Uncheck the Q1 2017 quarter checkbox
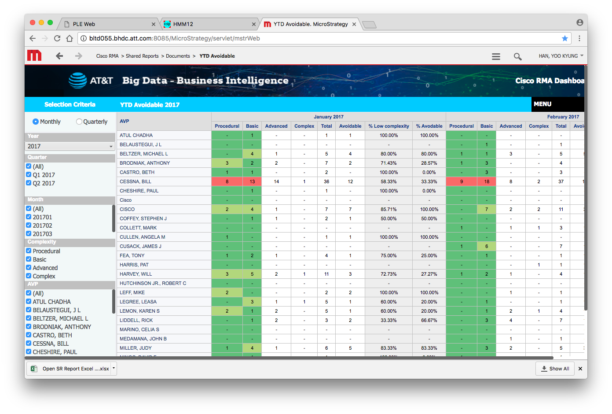Viewport: 612px width, 414px height. [29, 175]
